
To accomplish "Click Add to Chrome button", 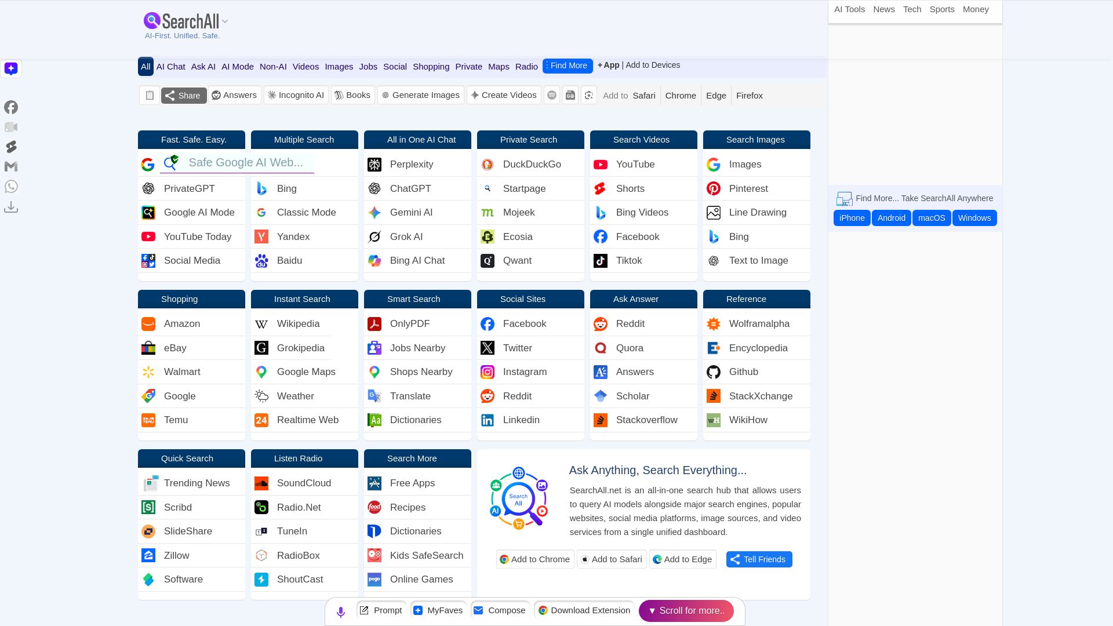I will [535, 559].
